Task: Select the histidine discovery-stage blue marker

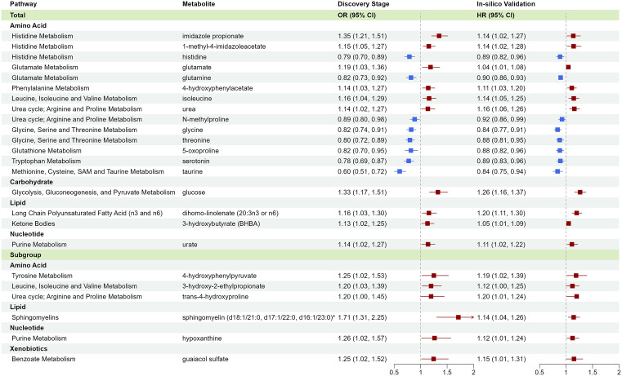Action: [x=409, y=57]
